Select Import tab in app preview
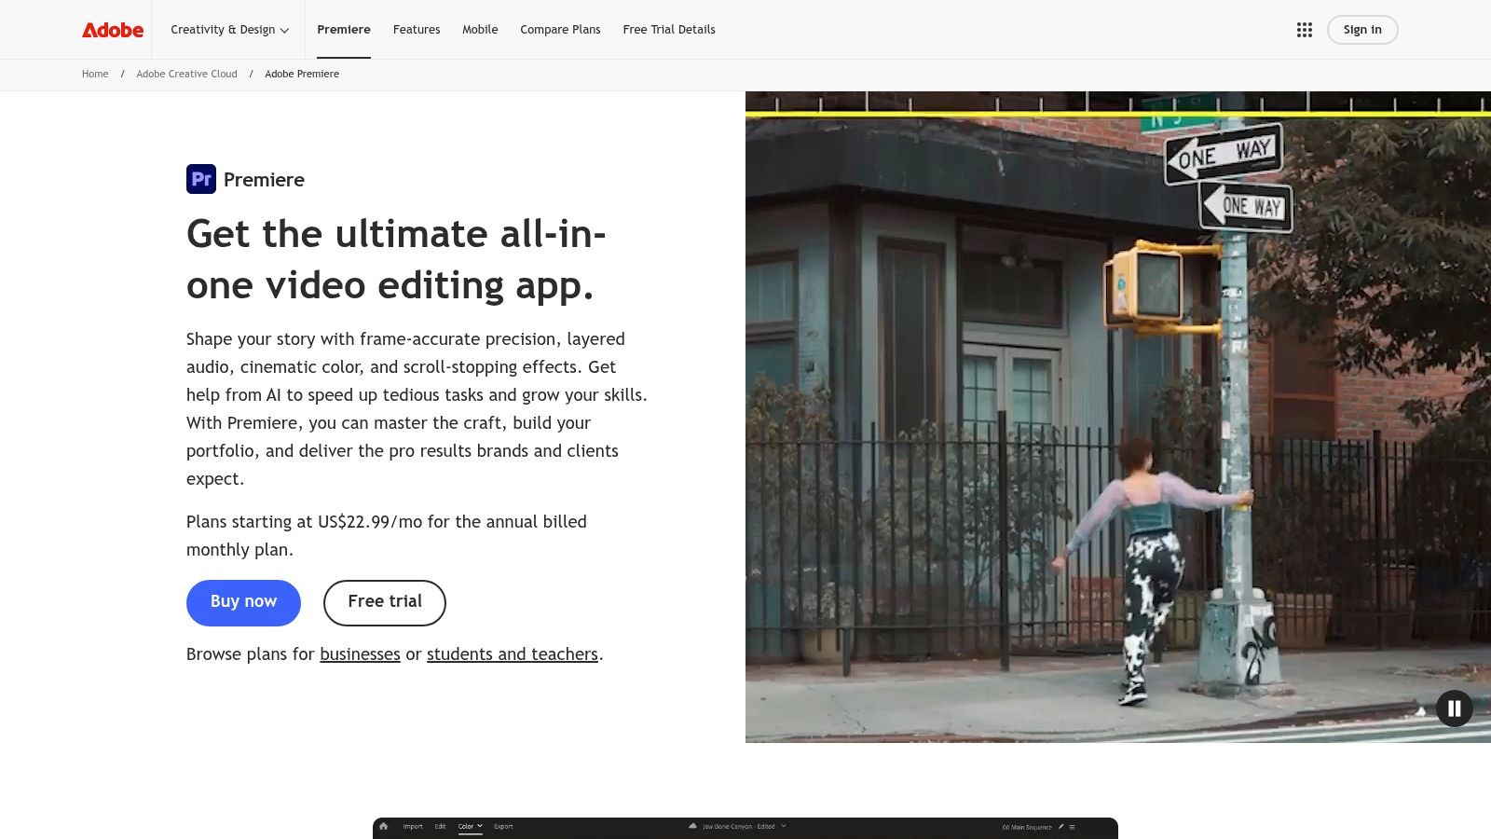The image size is (1491, 839). pyautogui.click(x=413, y=826)
